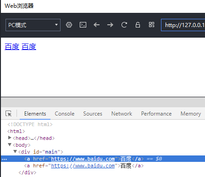Select the second anchor element row
This screenshot has width=205, height=177.
(x=103, y=166)
